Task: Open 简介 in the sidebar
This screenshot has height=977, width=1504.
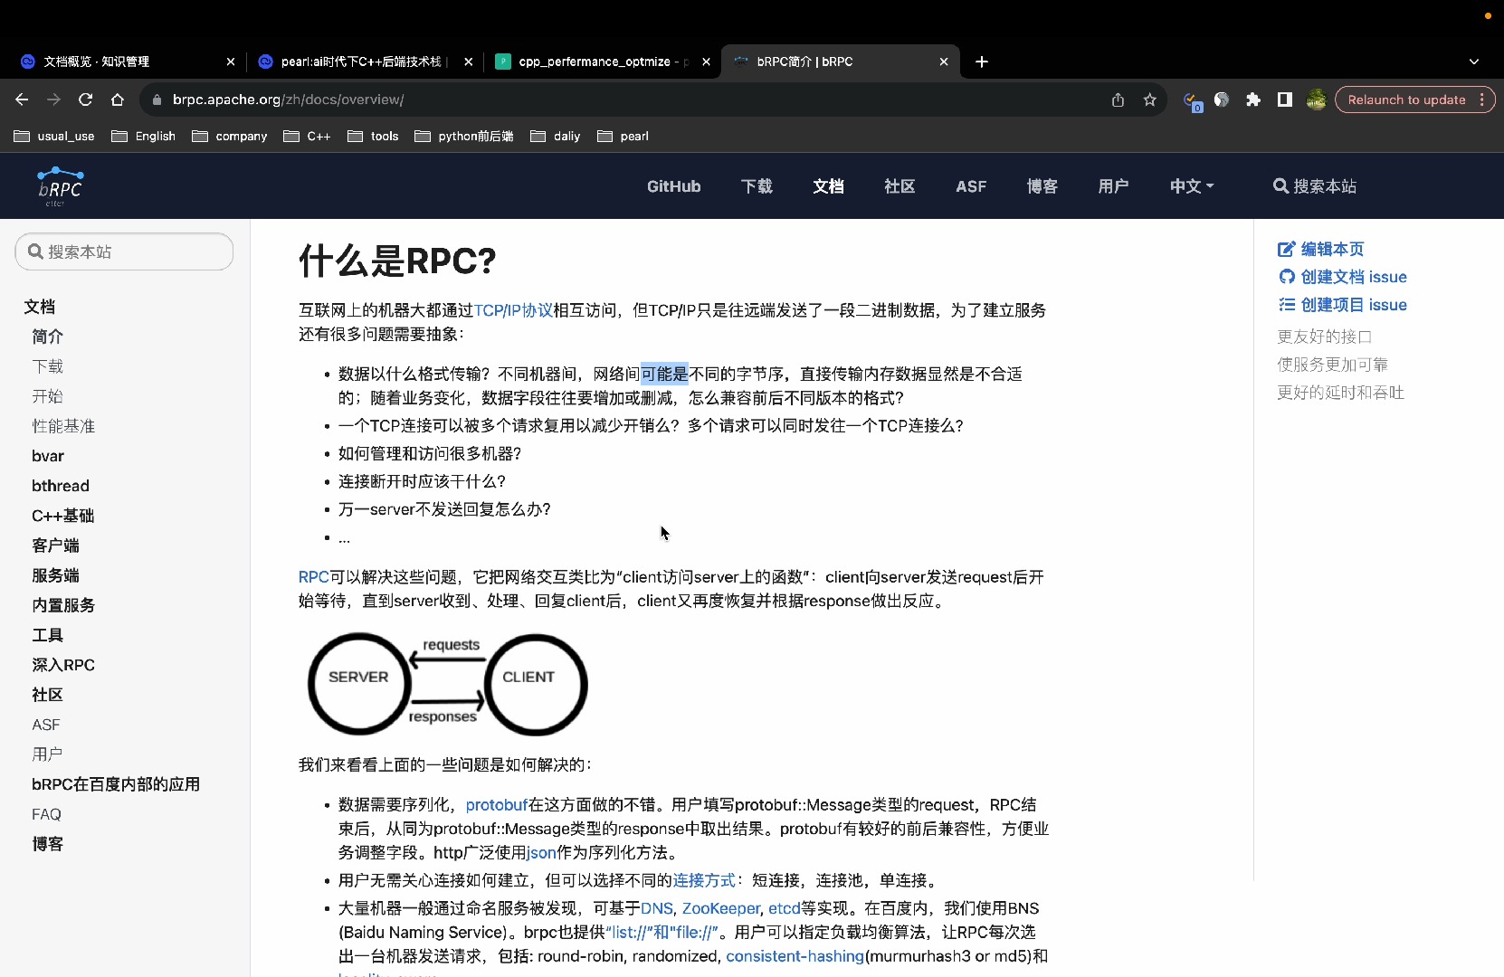Action: [48, 337]
